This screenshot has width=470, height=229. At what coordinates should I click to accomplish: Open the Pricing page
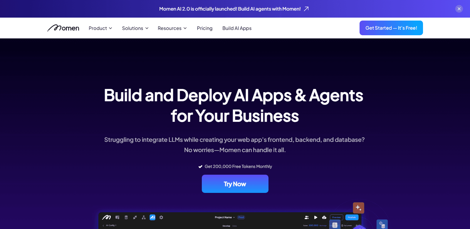(x=205, y=28)
